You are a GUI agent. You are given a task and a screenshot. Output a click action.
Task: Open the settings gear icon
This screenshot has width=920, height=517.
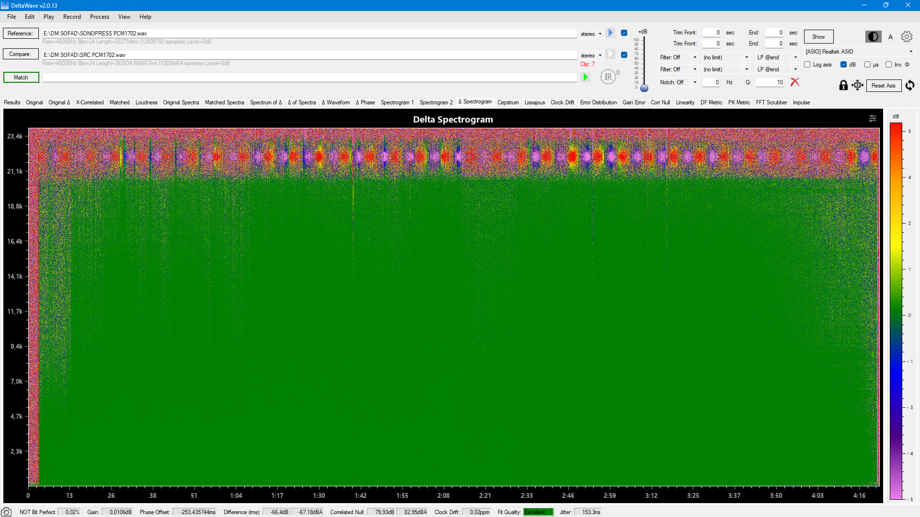coord(906,37)
